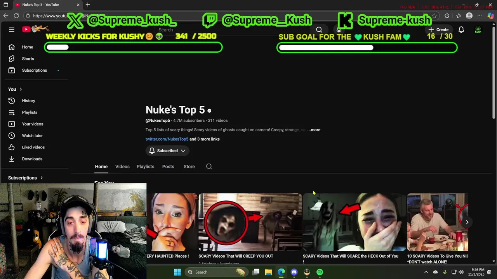Open YouTube notifications bell
This screenshot has width=497, height=279.
coord(461,29)
